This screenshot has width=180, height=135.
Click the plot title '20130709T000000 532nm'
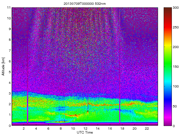(85, 4)
